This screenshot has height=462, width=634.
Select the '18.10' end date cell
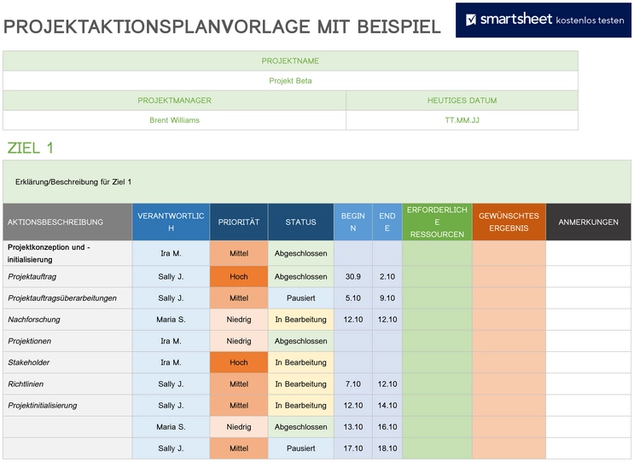click(387, 448)
